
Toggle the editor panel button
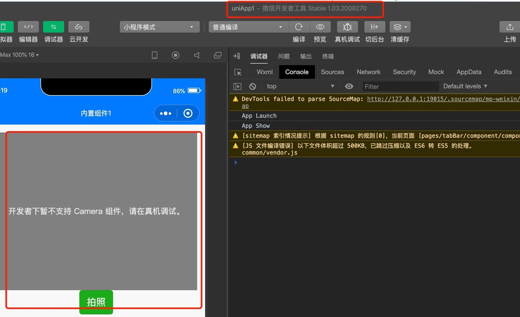(x=28, y=27)
